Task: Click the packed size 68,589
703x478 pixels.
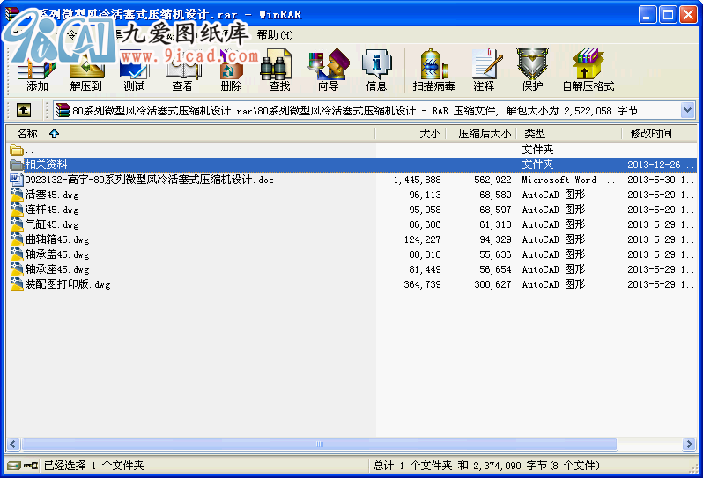Action: pos(495,195)
